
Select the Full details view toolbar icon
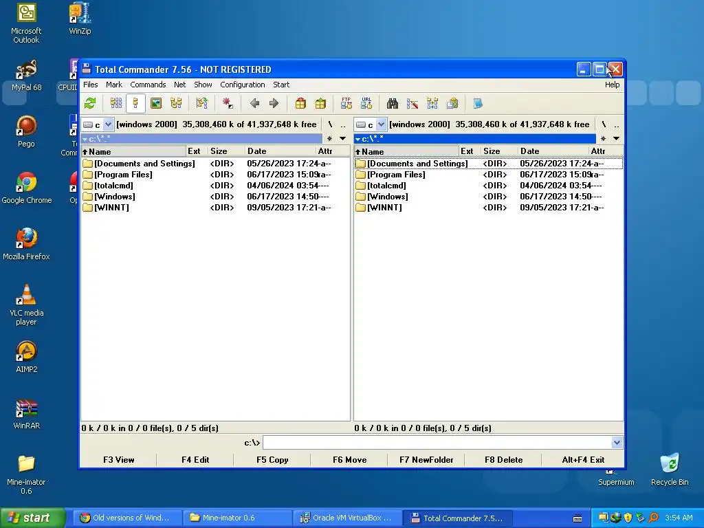(135, 104)
